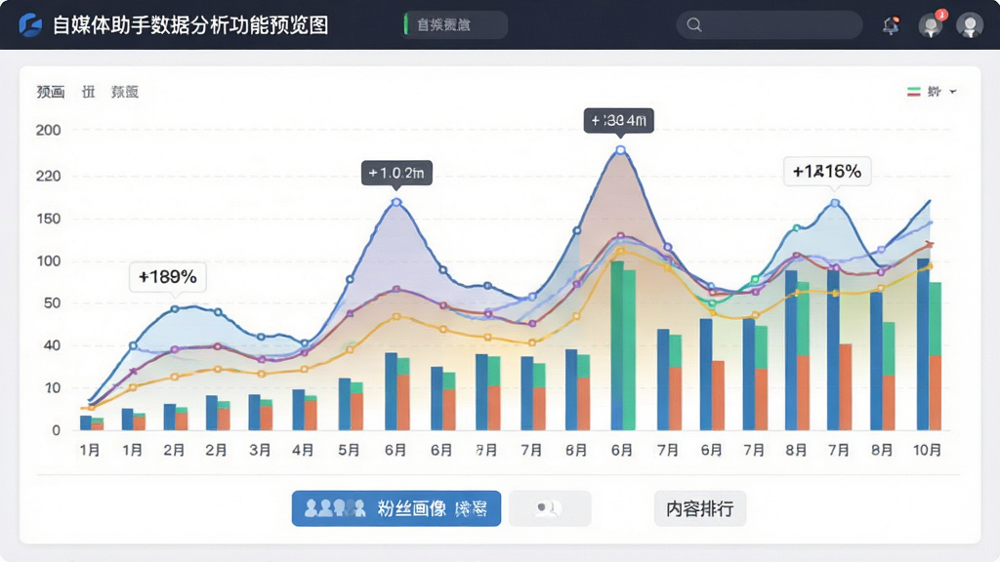1000x562 pixels.
Task: Click the green-red legend icon
Action: click(x=914, y=92)
